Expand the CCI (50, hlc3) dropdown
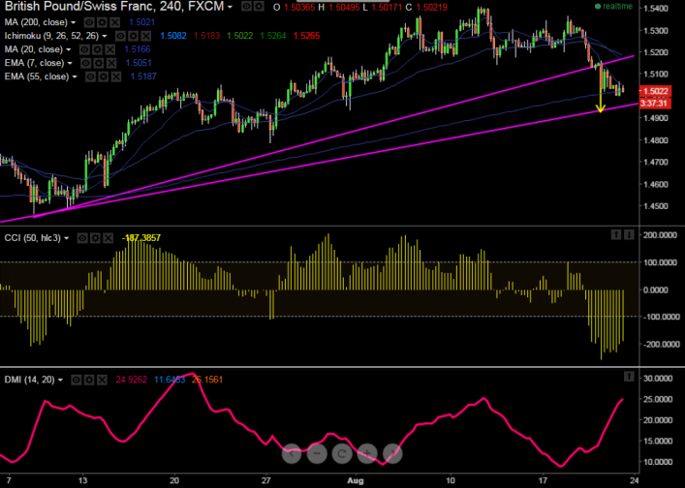Viewport: 685px width, 488px height. click(67, 238)
